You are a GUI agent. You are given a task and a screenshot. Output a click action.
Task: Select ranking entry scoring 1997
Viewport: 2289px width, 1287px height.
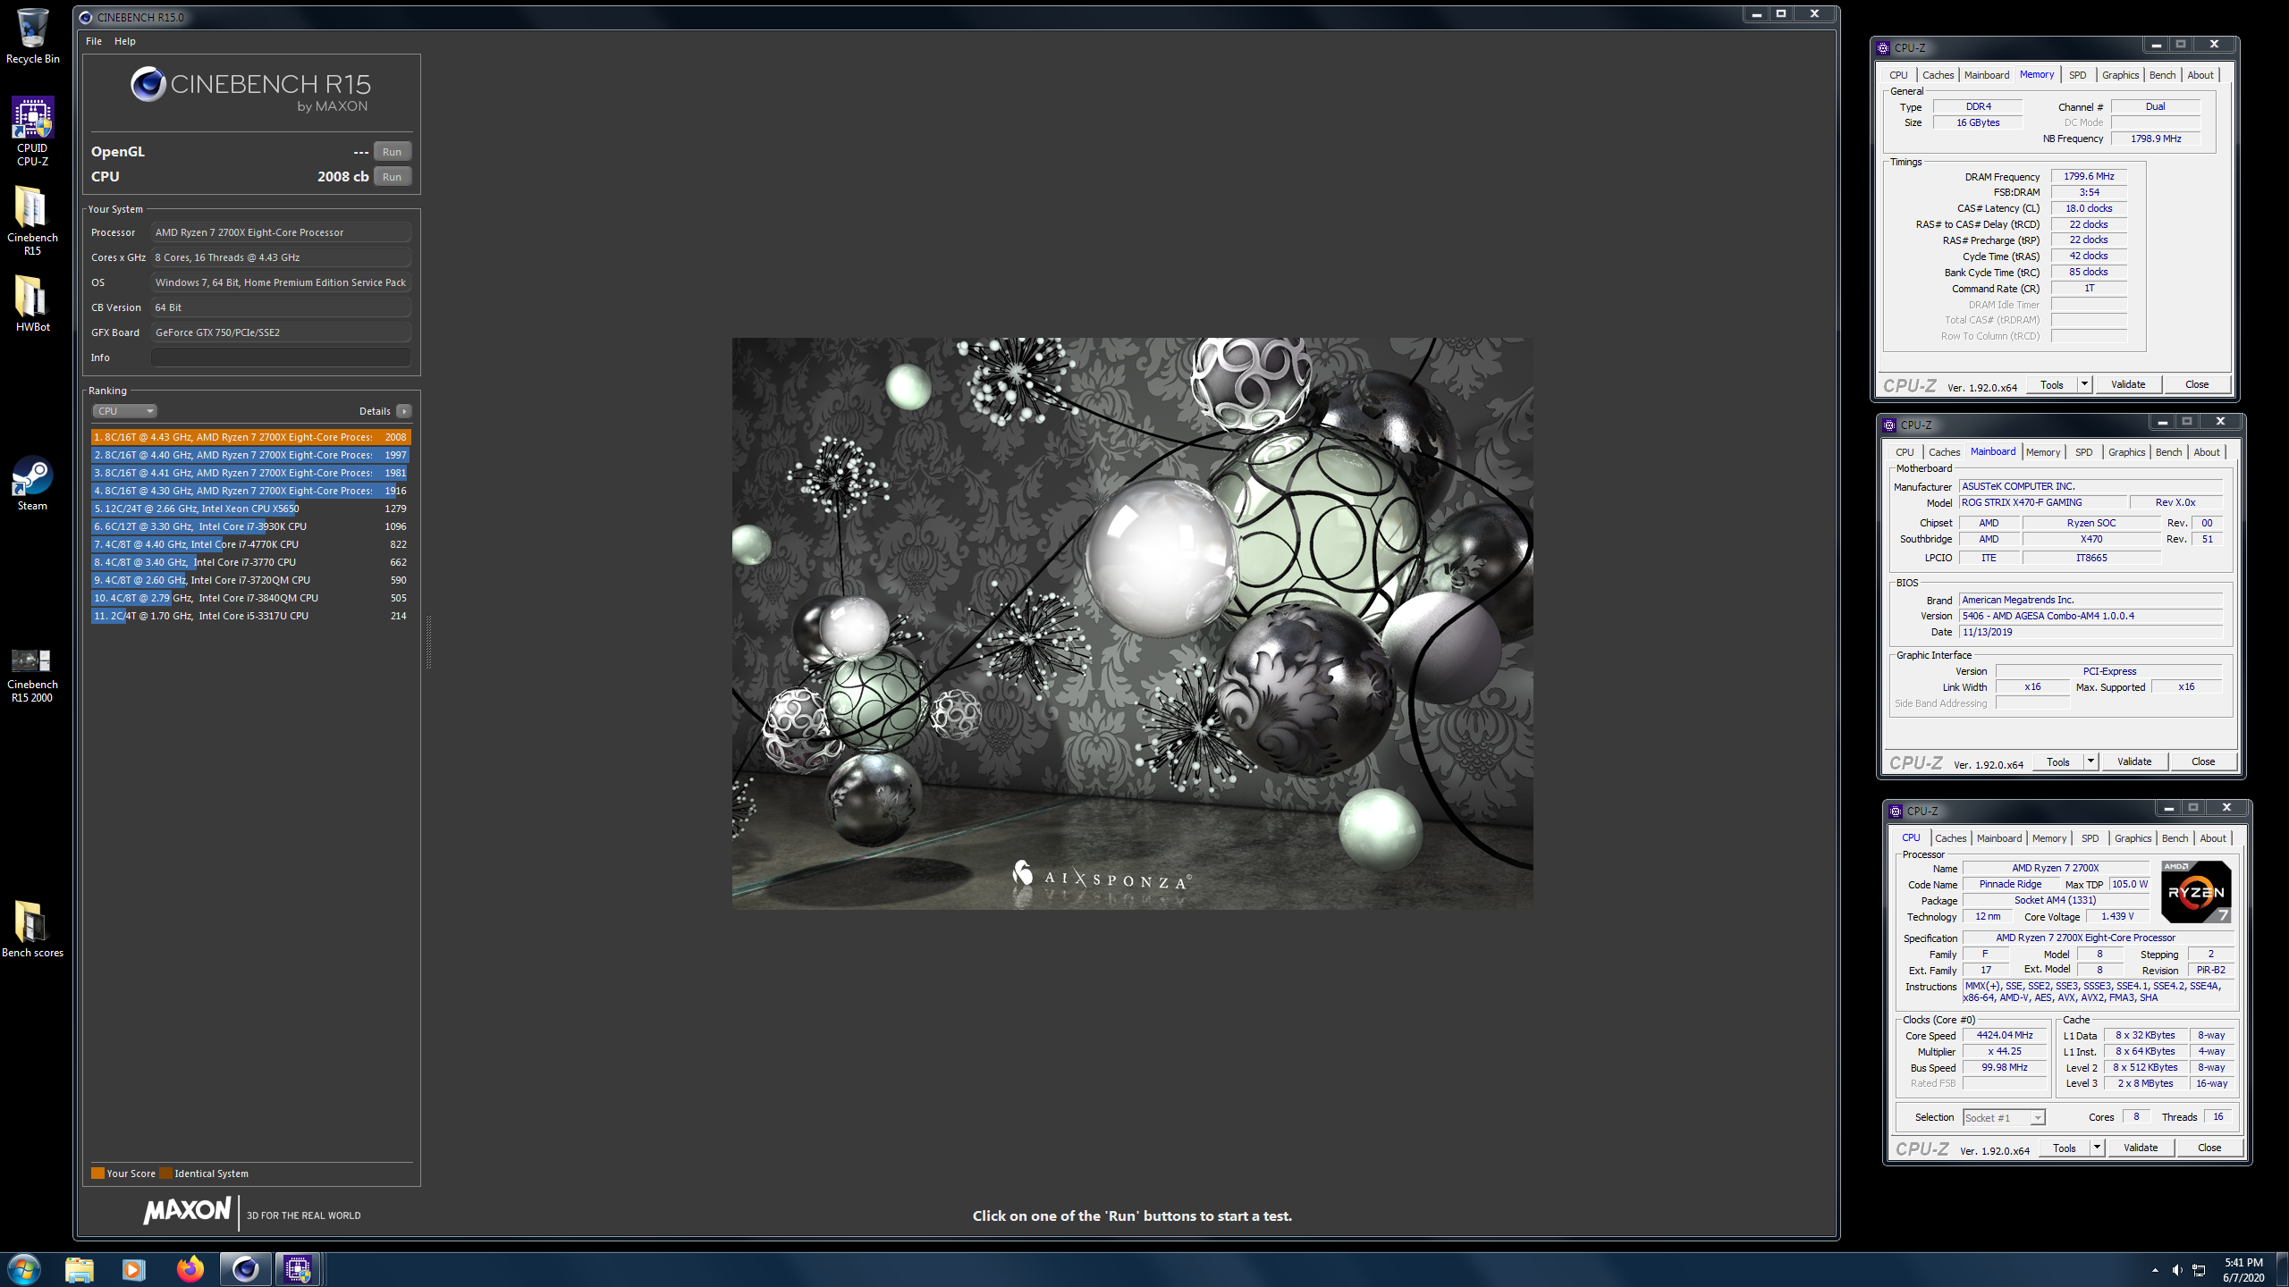250,455
